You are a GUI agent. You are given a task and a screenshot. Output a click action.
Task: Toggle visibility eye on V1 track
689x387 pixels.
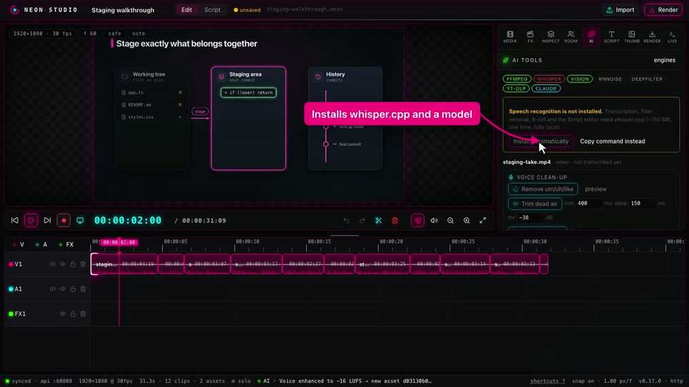point(63,264)
